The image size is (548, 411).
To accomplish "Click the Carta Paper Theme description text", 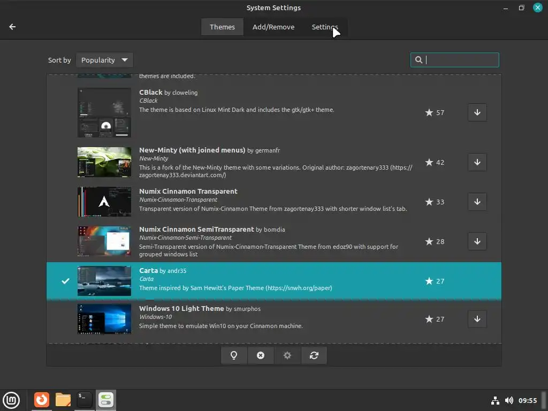I will pos(235,288).
